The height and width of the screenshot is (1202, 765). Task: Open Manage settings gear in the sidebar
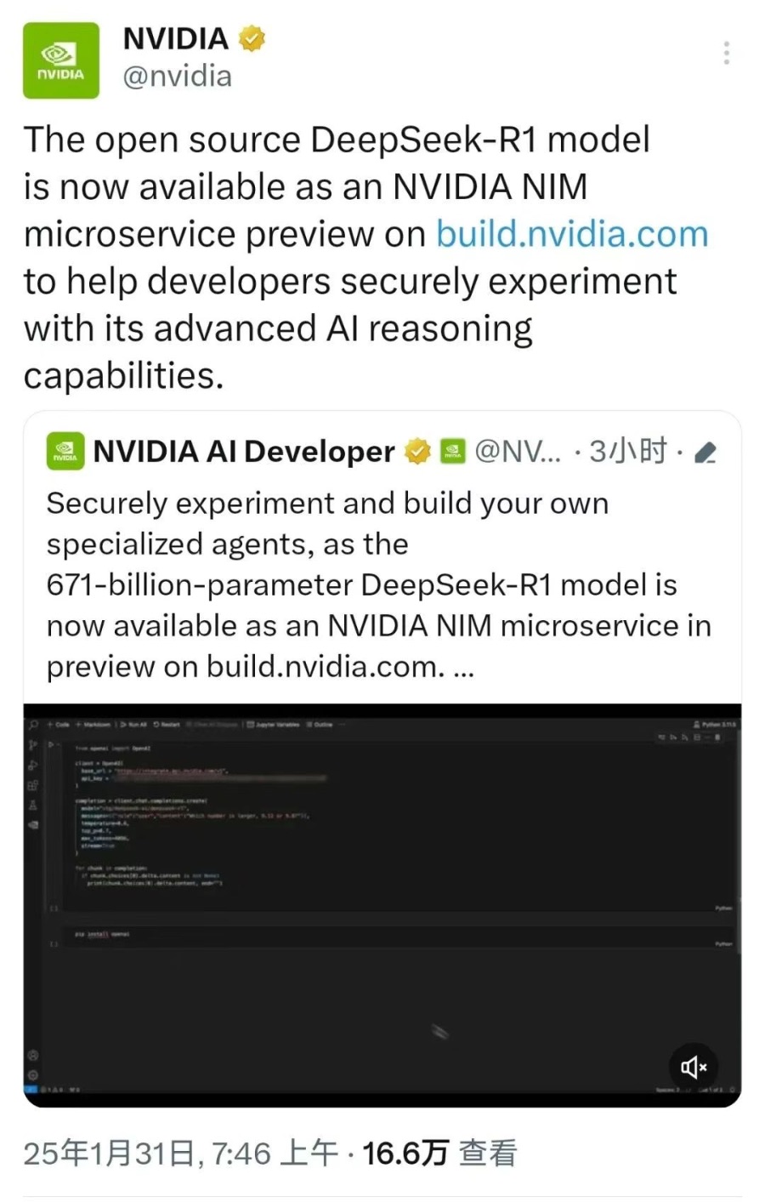[32, 1074]
